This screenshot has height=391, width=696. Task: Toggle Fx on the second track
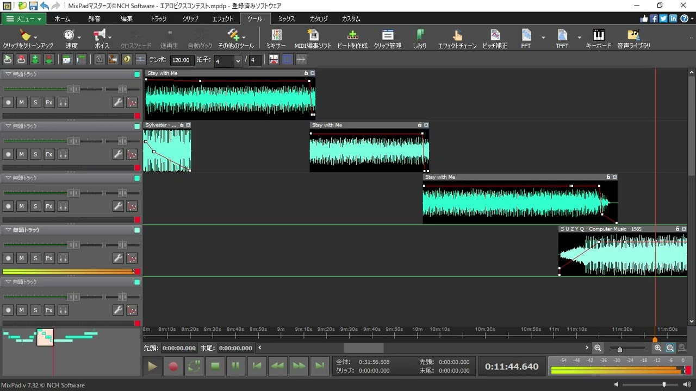tap(49, 154)
